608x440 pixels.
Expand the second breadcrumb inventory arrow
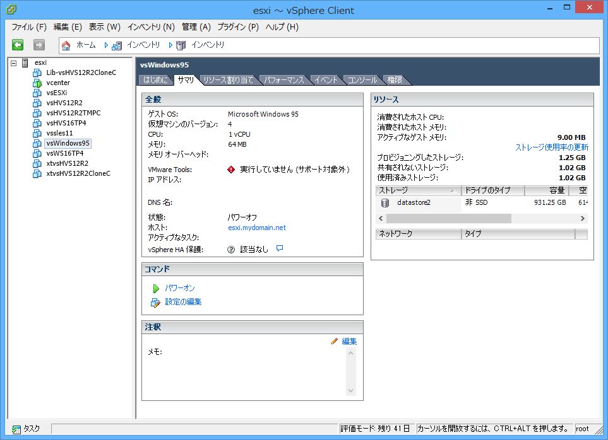coord(170,45)
